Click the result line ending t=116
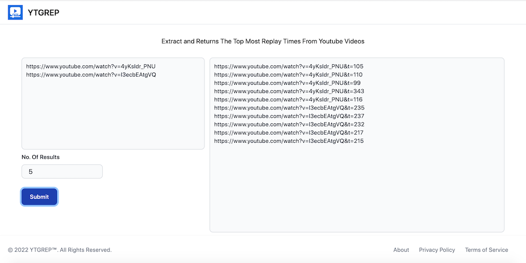 (288, 99)
